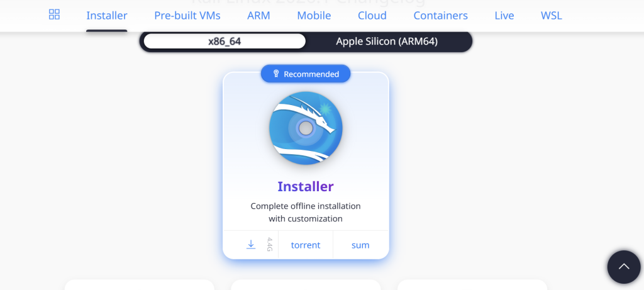Click the Kali dragon disc image
This screenshot has height=290, width=644.
[306, 128]
